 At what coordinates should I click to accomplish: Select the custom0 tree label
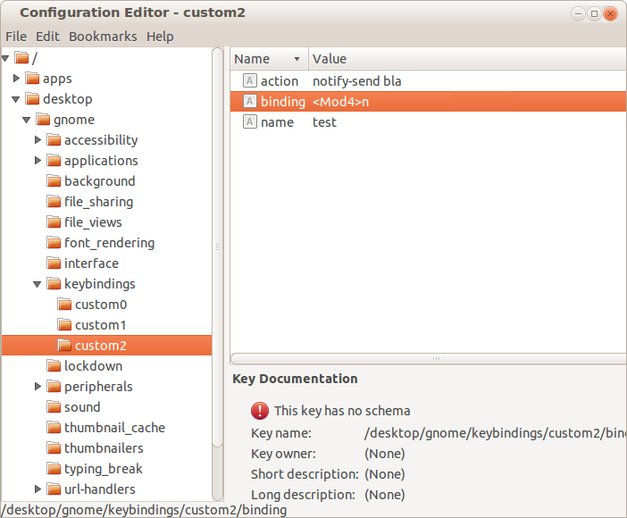(x=101, y=305)
